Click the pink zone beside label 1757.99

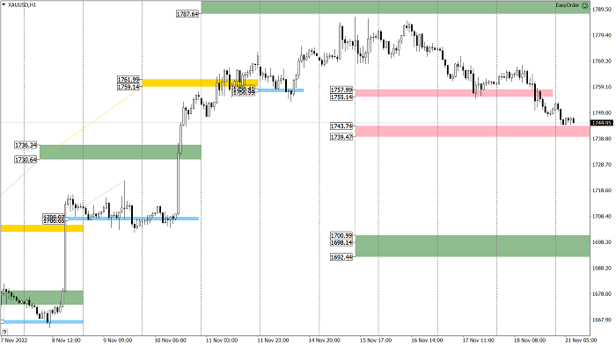454,93
